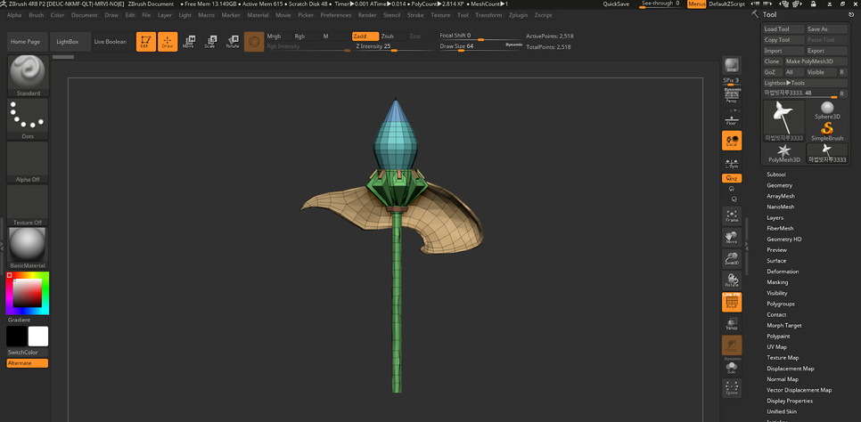Click the BasicMaterial sphere thumbnail
Image resolution: width=861 pixels, height=422 pixels.
28,245
